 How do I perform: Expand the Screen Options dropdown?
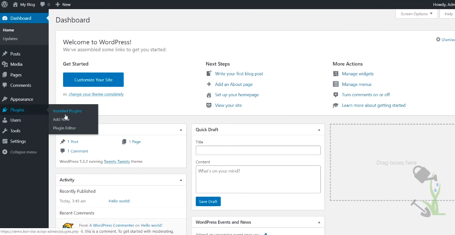[417, 14]
